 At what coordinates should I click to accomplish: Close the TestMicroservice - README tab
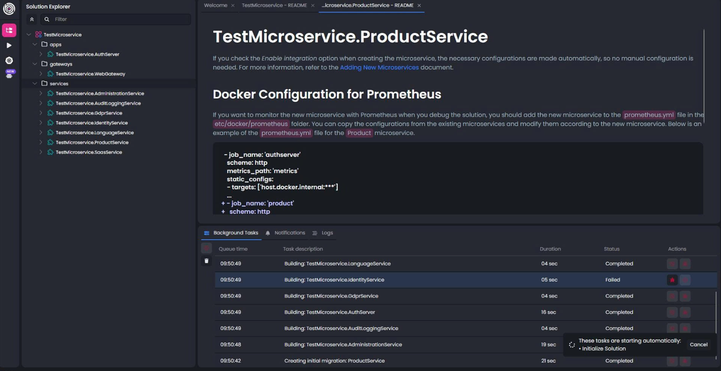coord(313,6)
